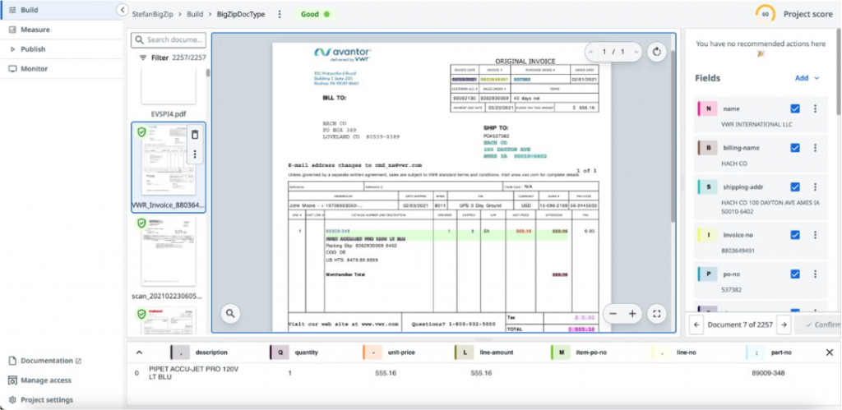Zoom out with the minus icon
This screenshot has height=410, width=842.
tap(613, 313)
